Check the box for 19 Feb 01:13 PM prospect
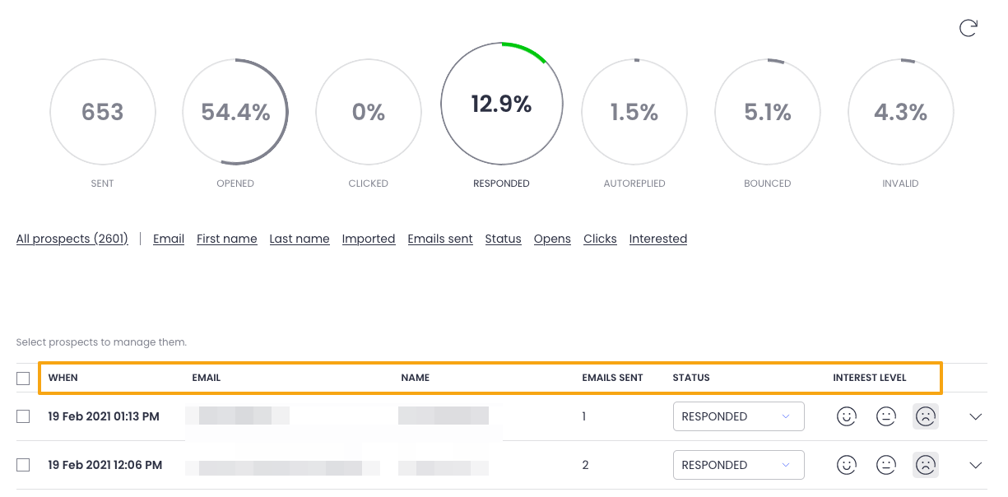 (23, 416)
